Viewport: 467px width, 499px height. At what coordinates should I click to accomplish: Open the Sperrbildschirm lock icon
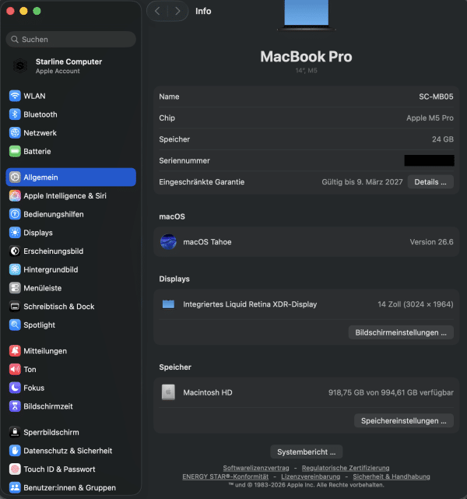click(x=15, y=433)
